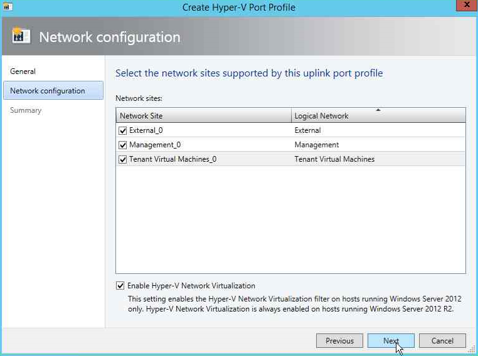Select the External_0 row name text
Image resolution: width=478 pixels, height=356 pixels.
click(146, 130)
